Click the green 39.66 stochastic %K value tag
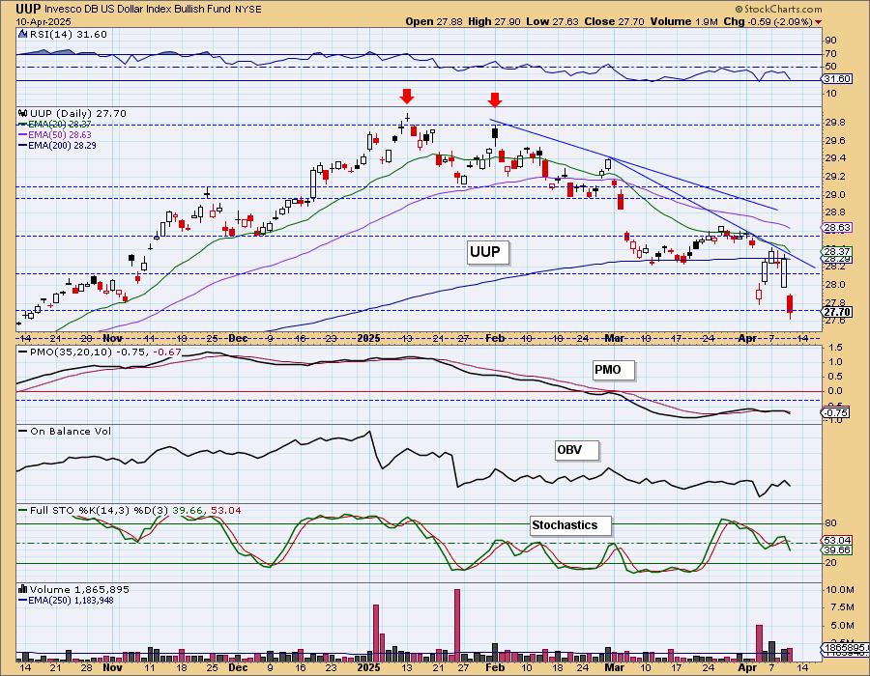 point(836,549)
